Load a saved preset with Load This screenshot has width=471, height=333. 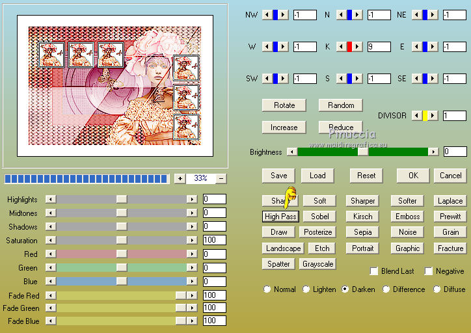tap(317, 176)
